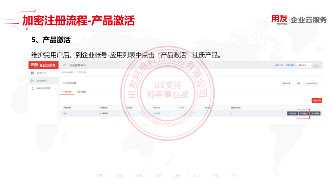
Task: Click the 帮助文档 link
Action: pos(279,65)
